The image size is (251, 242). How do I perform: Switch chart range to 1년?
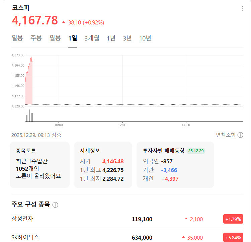coord(111,38)
